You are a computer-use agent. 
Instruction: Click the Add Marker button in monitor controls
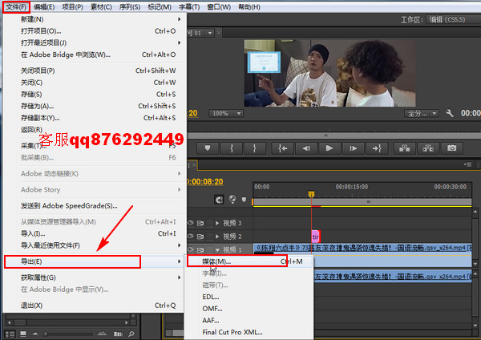(208, 148)
